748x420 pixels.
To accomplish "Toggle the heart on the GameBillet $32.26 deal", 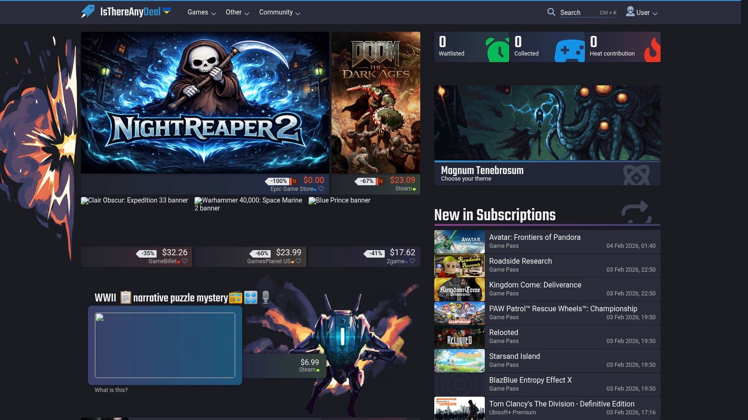I will 185,261.
